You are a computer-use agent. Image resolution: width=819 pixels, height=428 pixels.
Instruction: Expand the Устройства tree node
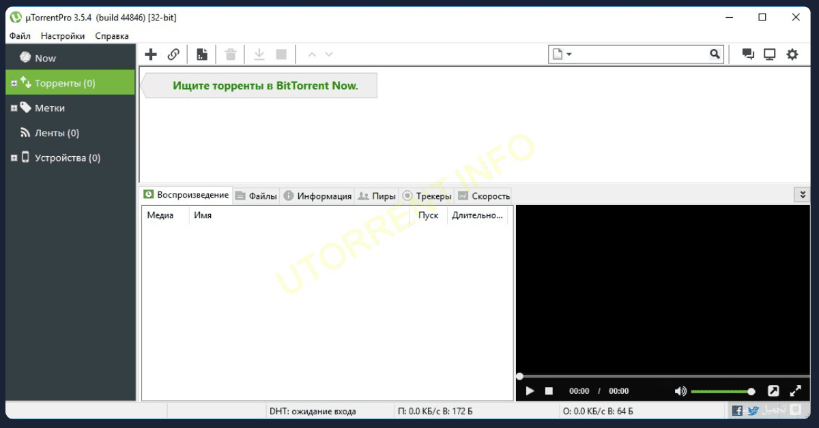(x=13, y=157)
